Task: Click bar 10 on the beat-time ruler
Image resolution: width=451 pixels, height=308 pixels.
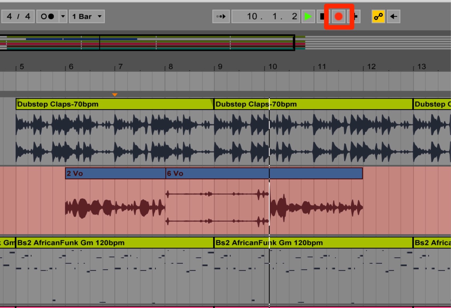Action: coord(272,67)
